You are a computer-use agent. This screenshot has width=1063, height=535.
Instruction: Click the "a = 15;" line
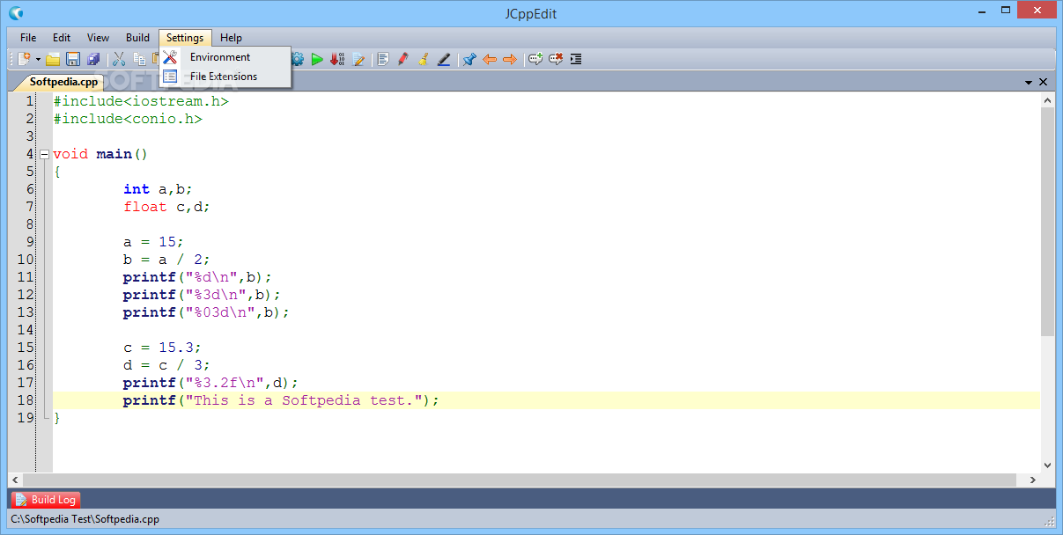(x=153, y=242)
